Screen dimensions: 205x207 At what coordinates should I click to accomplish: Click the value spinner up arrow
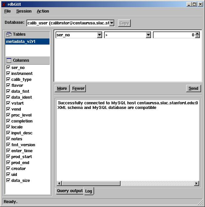[x=197, y=33]
